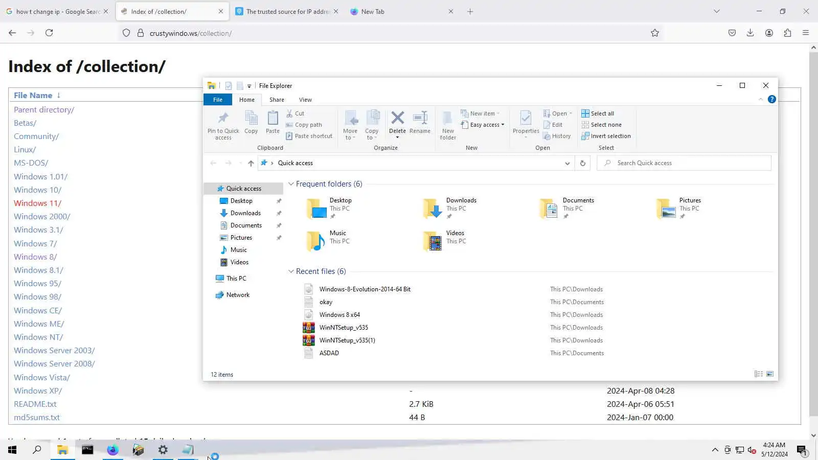Click the Copy icon in Clipboard group
The width and height of the screenshot is (818, 460).
pos(251,123)
